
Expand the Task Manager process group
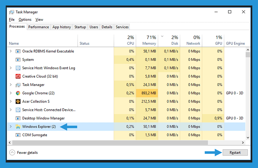coord(11,85)
